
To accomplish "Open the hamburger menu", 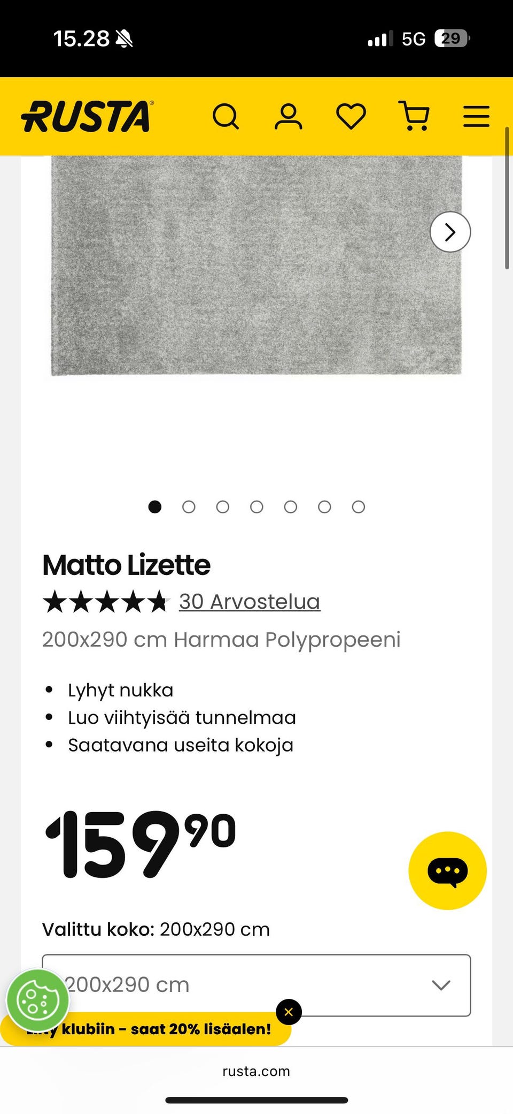I will [476, 116].
